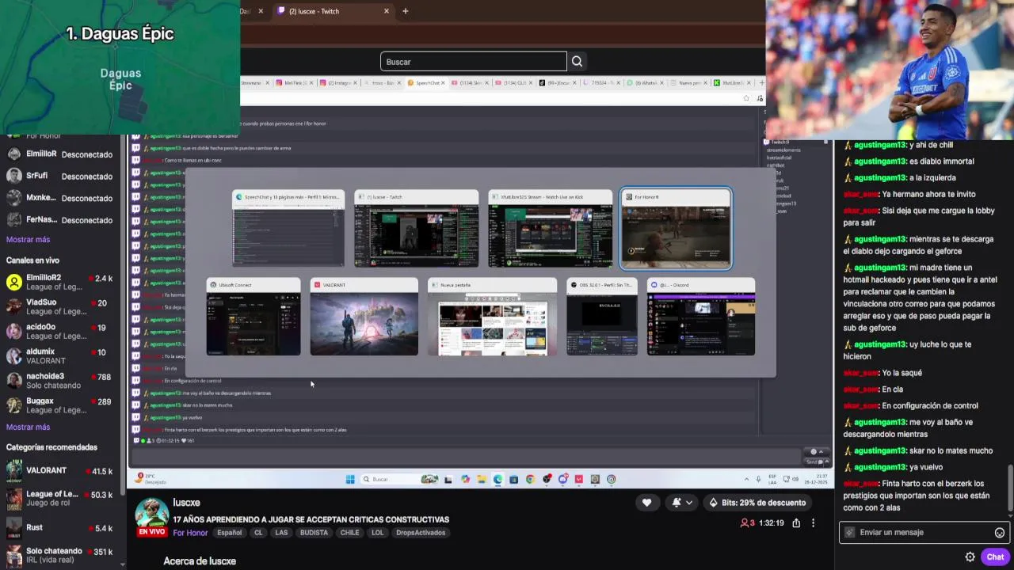Open the chat settings gear
The height and width of the screenshot is (570, 1014).
point(970,557)
